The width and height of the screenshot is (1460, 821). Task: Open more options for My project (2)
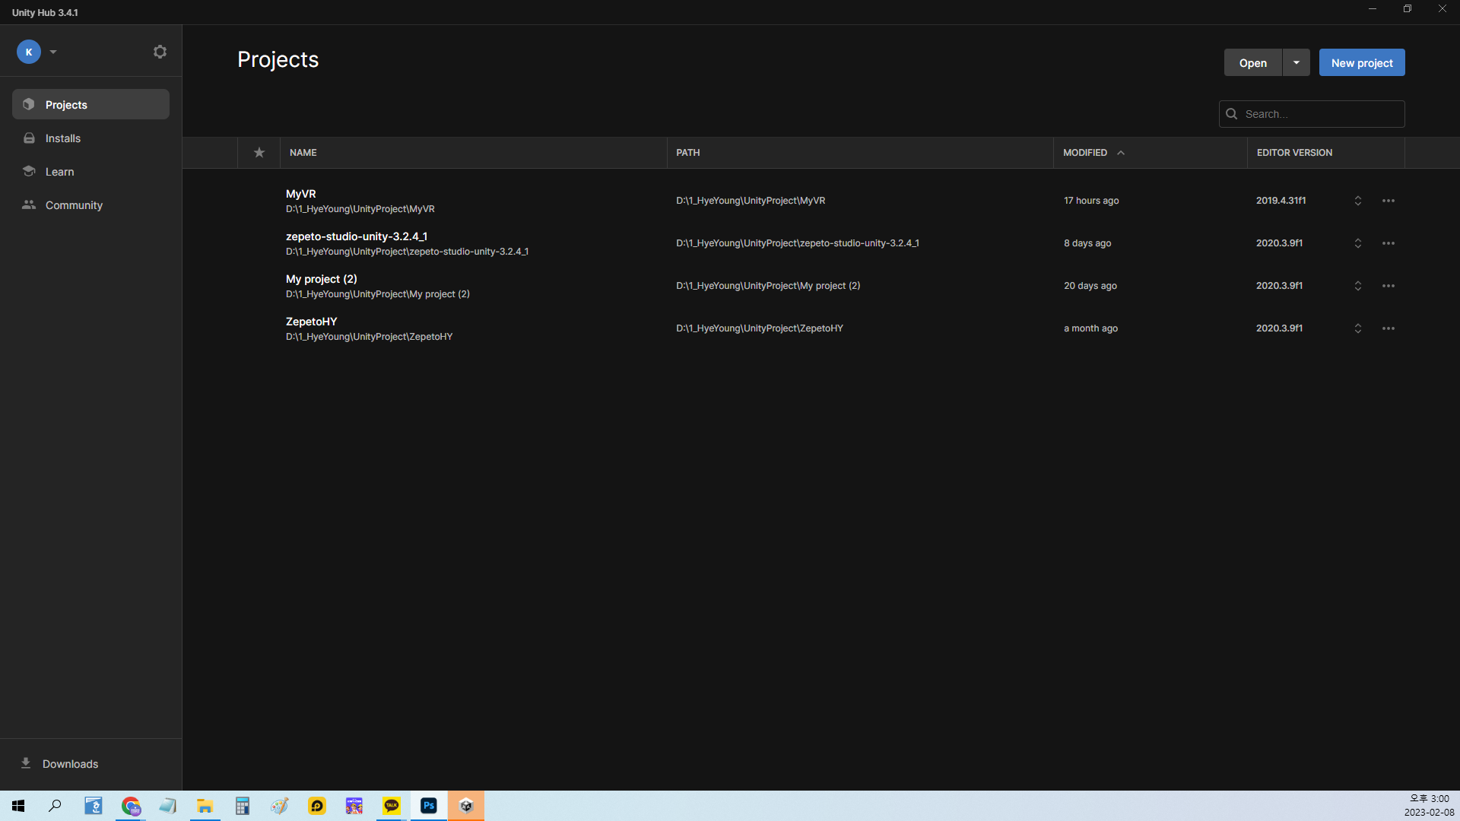pyautogui.click(x=1389, y=286)
